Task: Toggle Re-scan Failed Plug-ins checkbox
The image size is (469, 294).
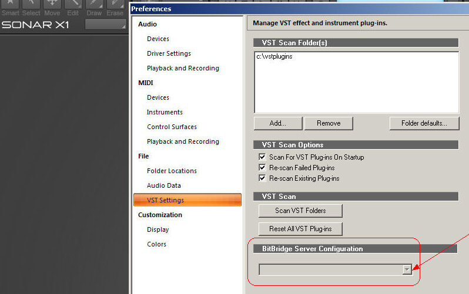Action: point(262,168)
